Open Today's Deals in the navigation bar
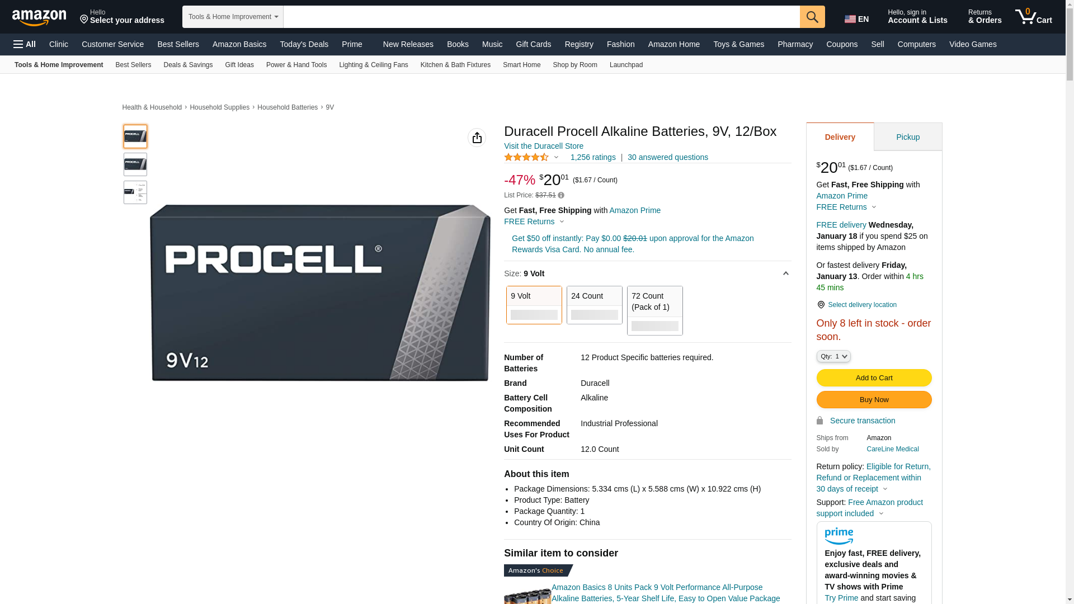Viewport: 1074px width, 604px height. click(x=304, y=44)
